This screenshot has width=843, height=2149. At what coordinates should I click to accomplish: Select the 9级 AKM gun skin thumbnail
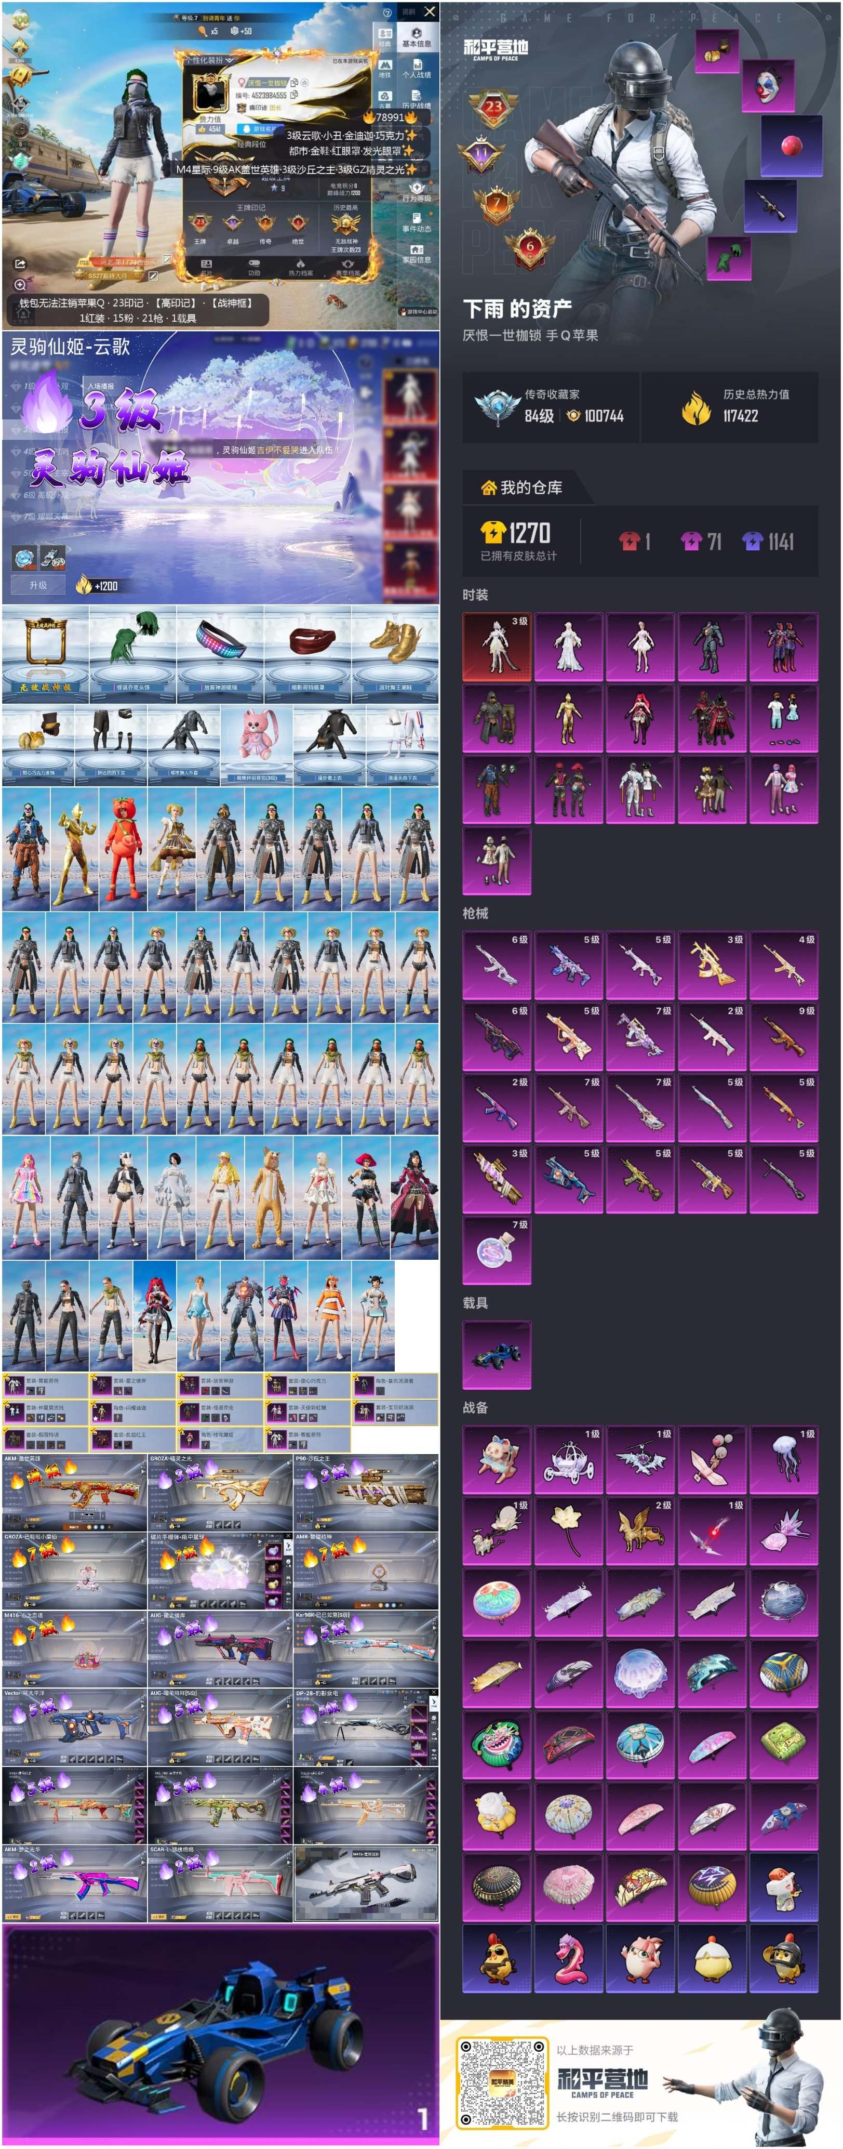tap(783, 1036)
